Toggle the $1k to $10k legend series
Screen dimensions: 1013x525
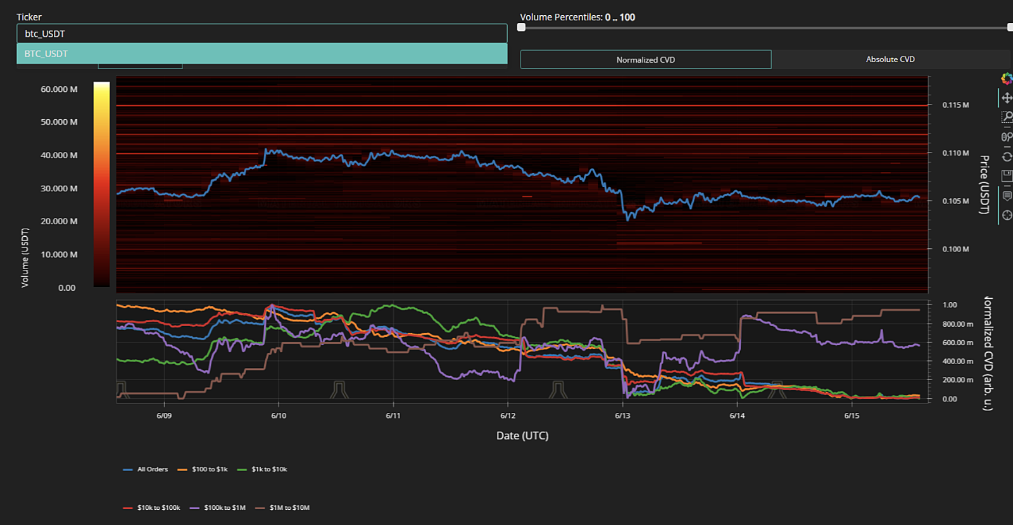(262, 469)
